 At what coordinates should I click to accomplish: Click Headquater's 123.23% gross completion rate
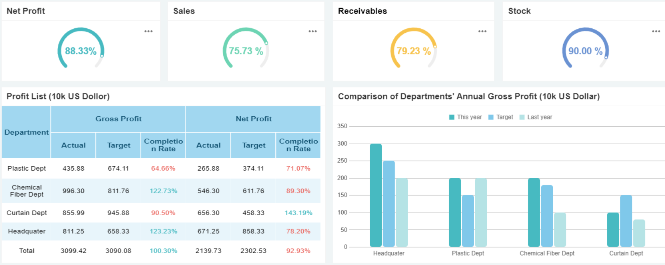163,231
